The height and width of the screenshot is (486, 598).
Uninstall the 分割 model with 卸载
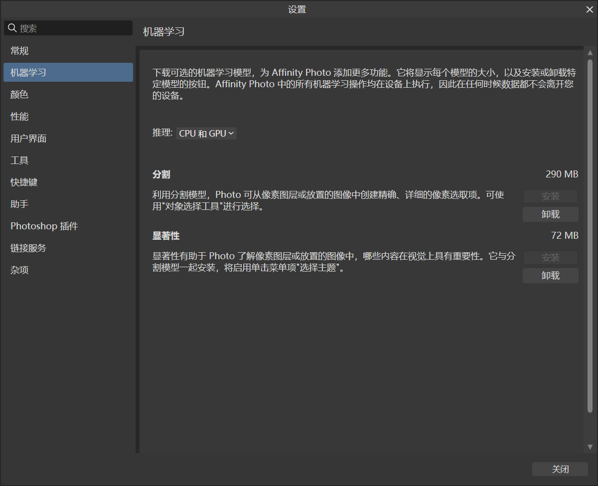[x=550, y=214]
